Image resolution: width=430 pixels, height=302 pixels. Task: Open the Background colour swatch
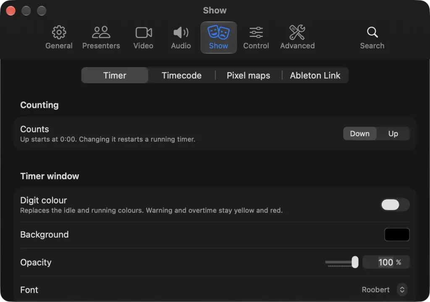pyautogui.click(x=397, y=234)
